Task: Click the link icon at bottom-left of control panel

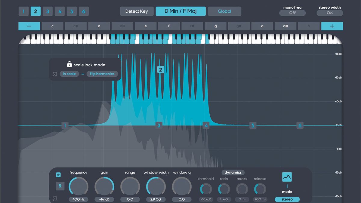Action: (x=55, y=199)
